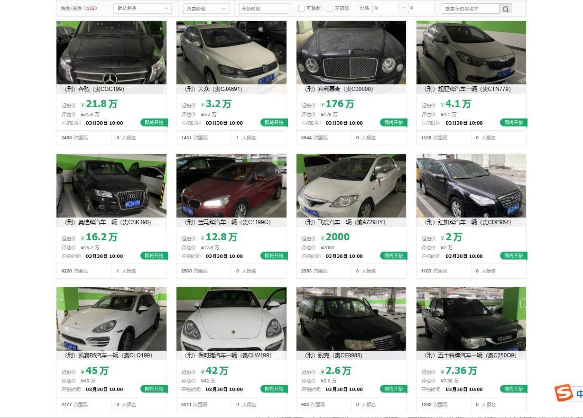Click the Sogou input method icon
The height and width of the screenshot is (418, 583).
564,393
